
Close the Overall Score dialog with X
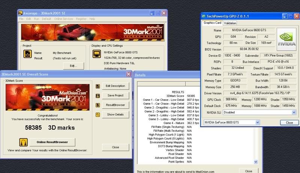[x=129, y=74]
